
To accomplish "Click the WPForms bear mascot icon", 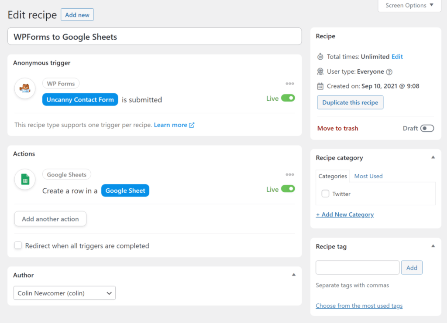I will tap(25, 88).
